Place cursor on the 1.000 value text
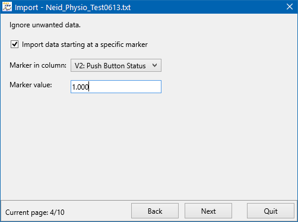Screen dimensions: 298x222 pyautogui.click(x=80, y=87)
